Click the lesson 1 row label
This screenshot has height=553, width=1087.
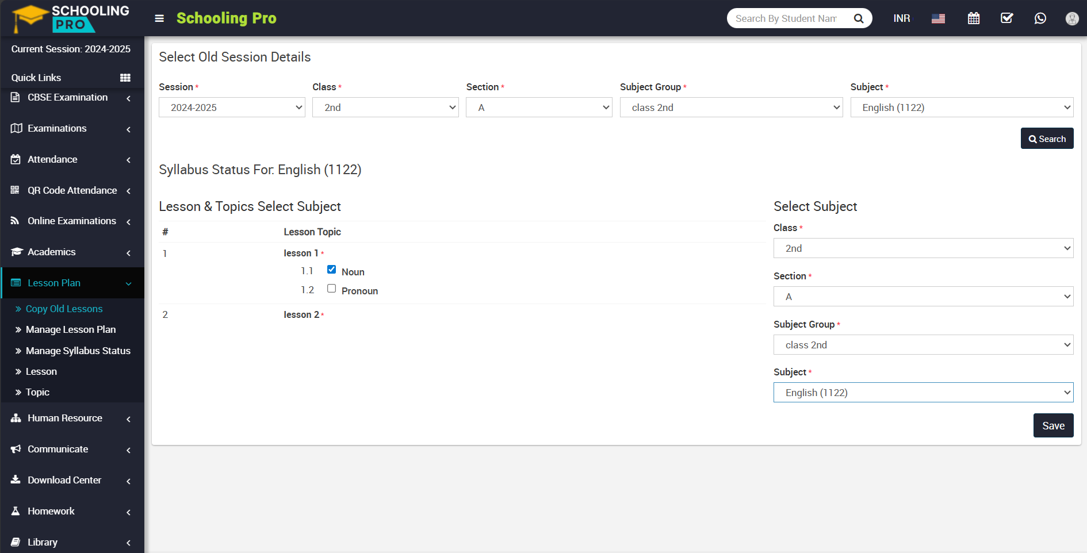pyautogui.click(x=301, y=253)
